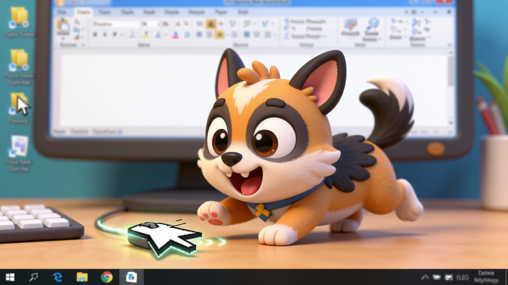508x285 pixels.
Task: Select the document file icon on the desktop
Action: 19,146
